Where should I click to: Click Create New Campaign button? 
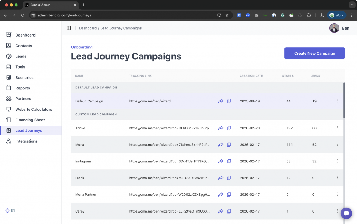[314, 53]
